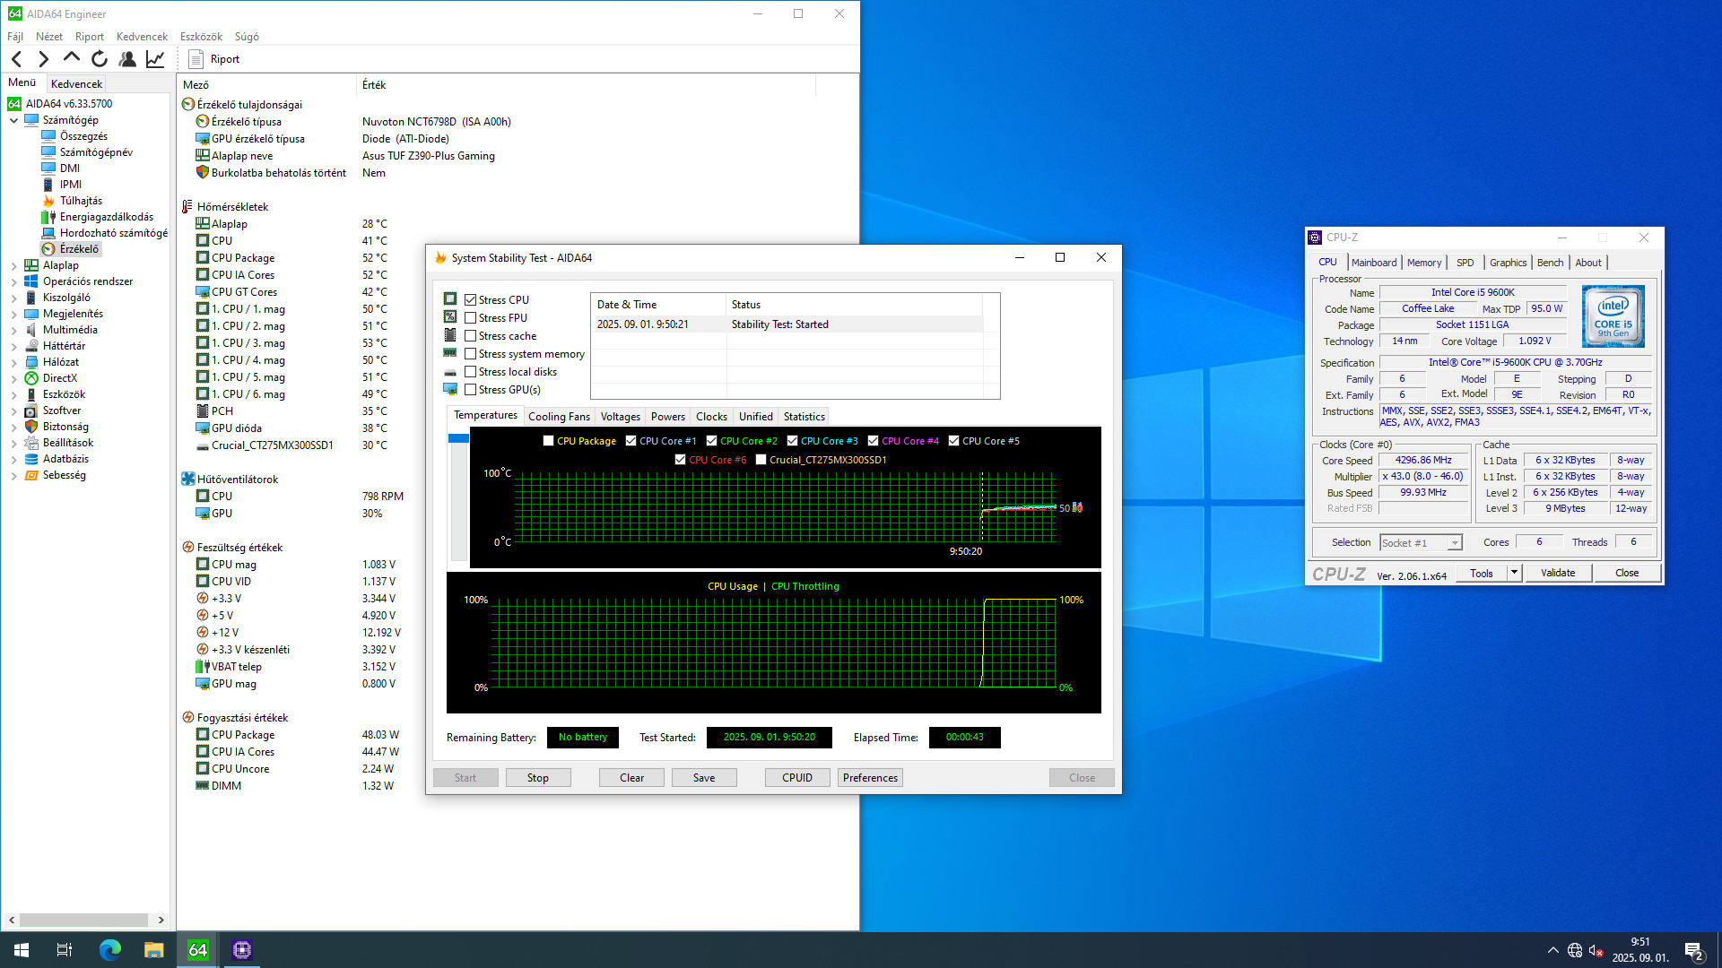Click the temperature graph blue slider bar
The width and height of the screenshot is (1722, 968).
click(458, 438)
